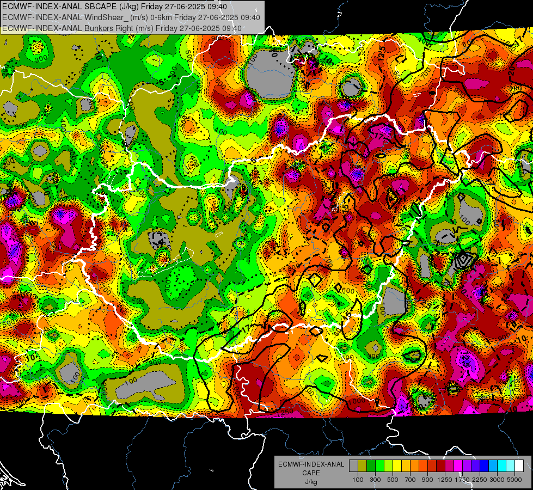
Task: Select the cyan legend swatch
Action: [x=502, y=465]
